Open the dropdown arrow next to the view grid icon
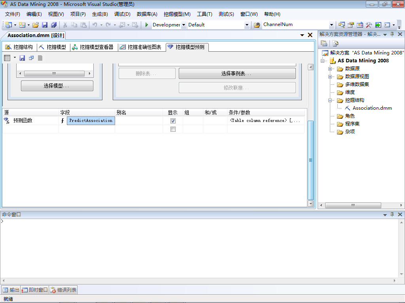405x303 pixels. [15, 58]
